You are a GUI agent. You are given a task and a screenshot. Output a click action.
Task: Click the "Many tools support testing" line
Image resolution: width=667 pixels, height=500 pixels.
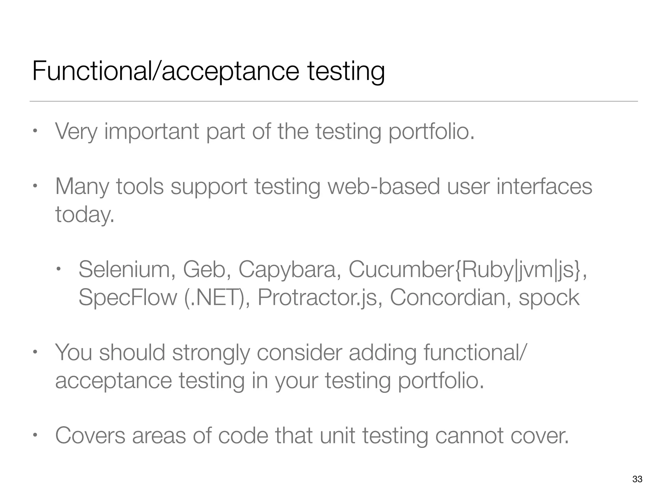click(323, 187)
